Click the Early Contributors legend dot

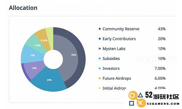(99, 39)
